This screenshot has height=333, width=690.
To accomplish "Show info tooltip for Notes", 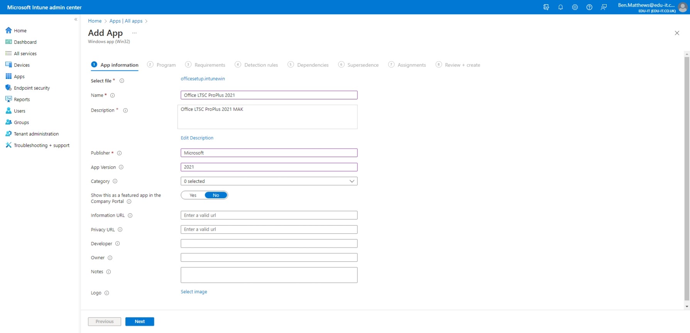I will click(x=108, y=272).
